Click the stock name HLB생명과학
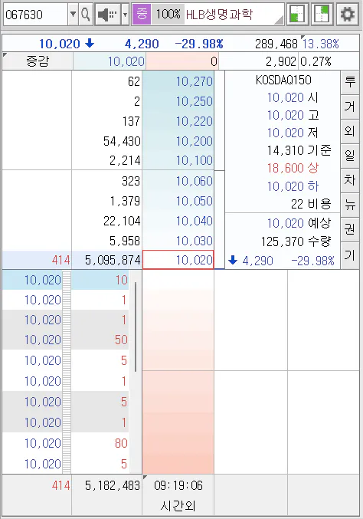Screen dimensions: 363x519 click(219, 15)
